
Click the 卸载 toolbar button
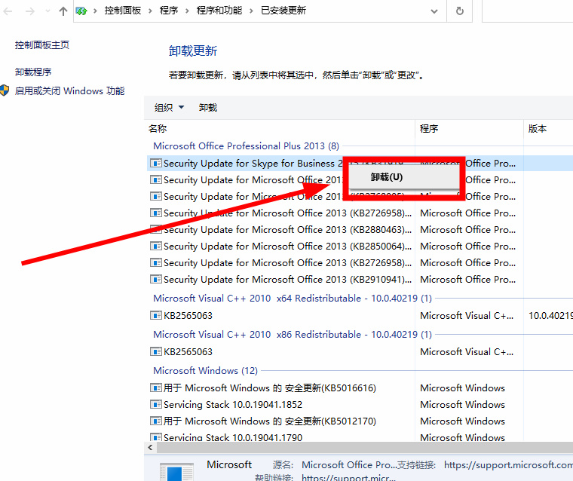[x=208, y=108]
